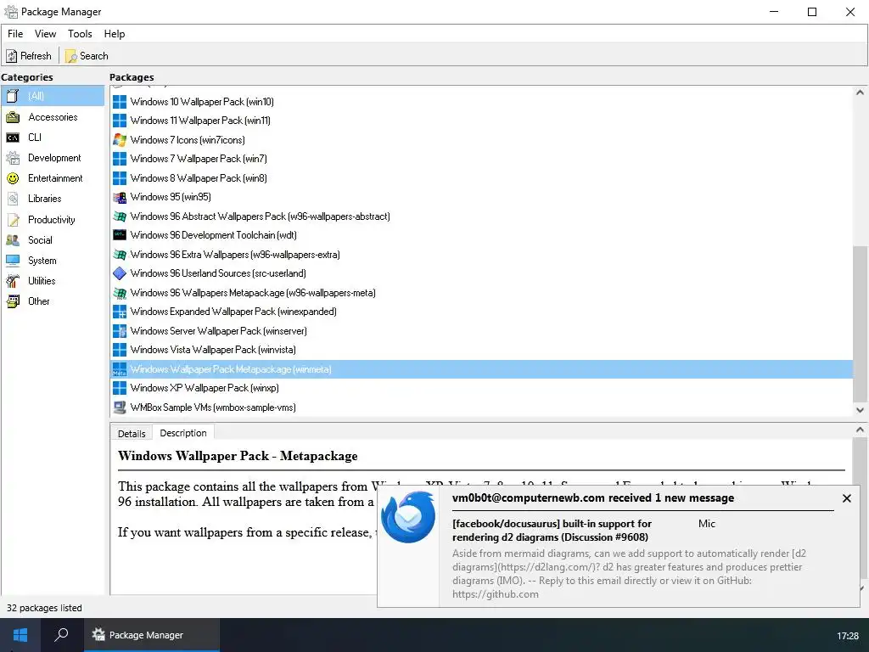Switch to the Description tab
Image resolution: width=869 pixels, height=652 pixels.
pyautogui.click(x=183, y=433)
